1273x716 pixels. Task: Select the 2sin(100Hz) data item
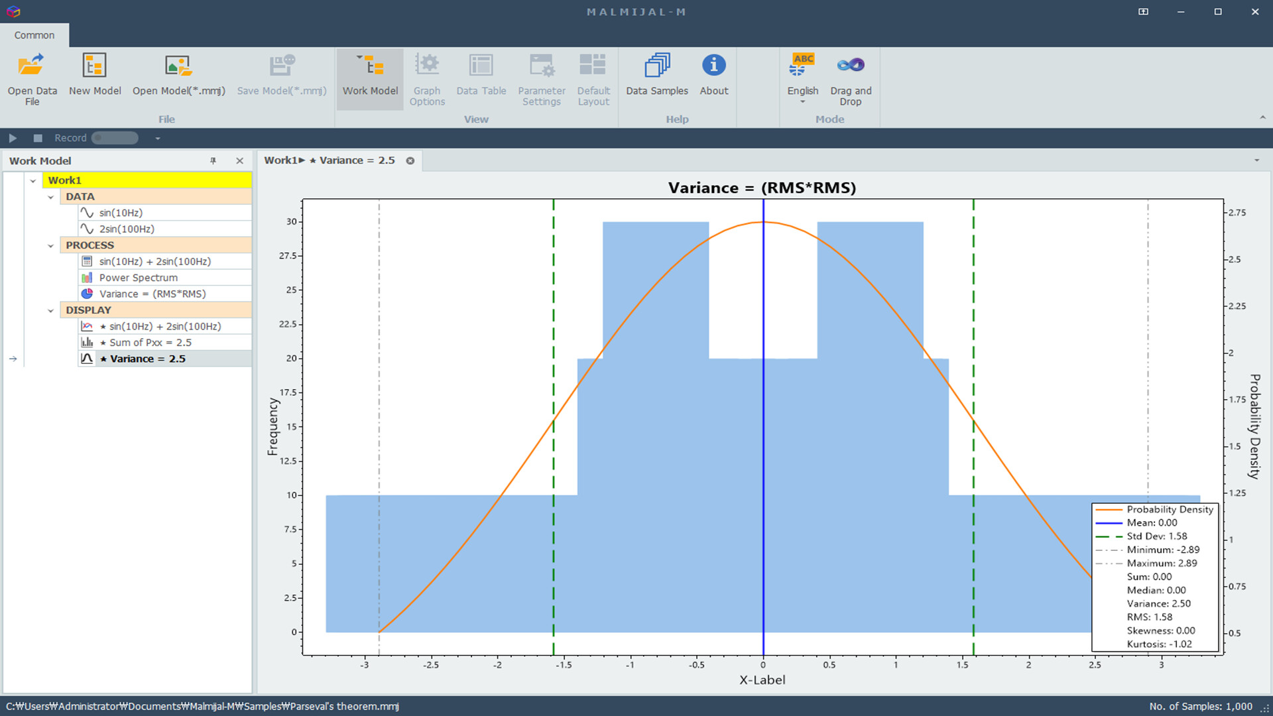click(126, 229)
